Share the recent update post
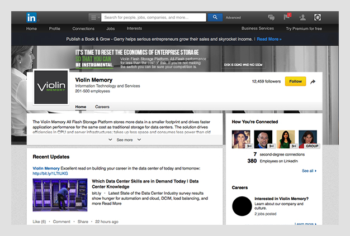The height and width of the screenshot is (236, 350). (x=83, y=221)
